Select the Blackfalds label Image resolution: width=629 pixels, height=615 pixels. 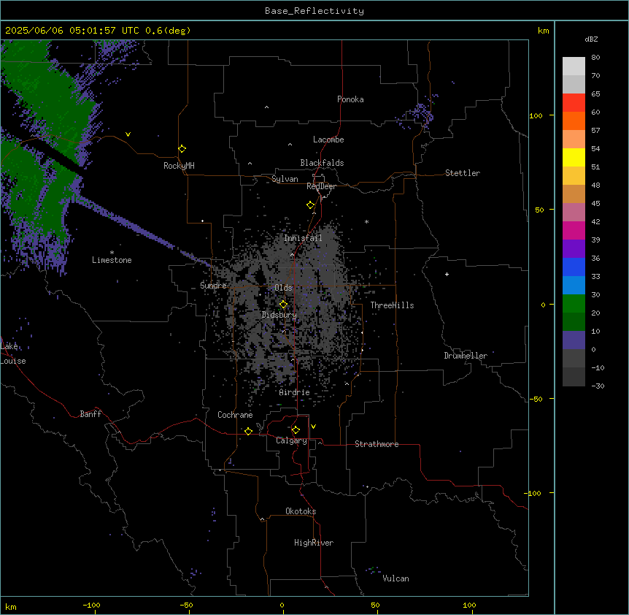(322, 163)
